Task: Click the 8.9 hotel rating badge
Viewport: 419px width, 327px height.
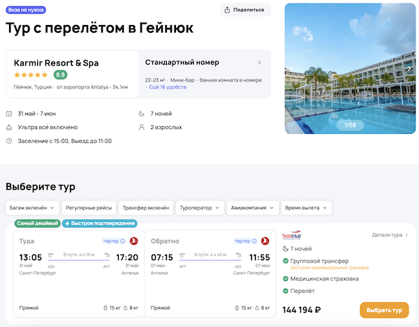Action: 61,75
